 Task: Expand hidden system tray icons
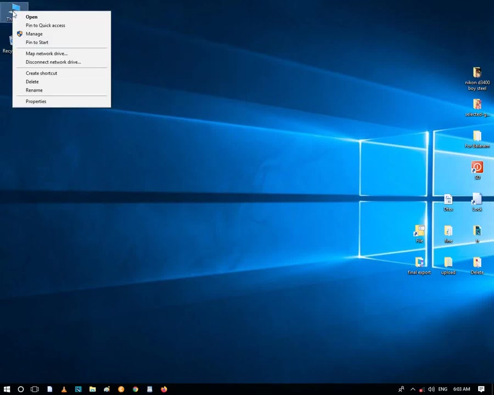[x=413, y=390]
